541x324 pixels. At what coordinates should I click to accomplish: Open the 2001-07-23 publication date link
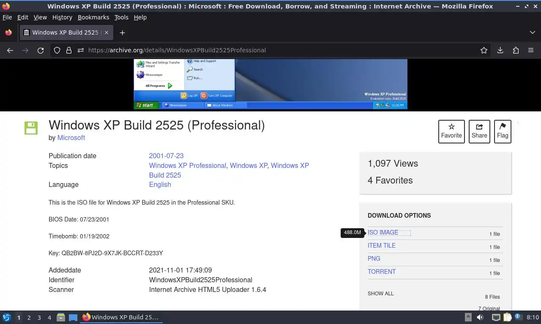166,156
